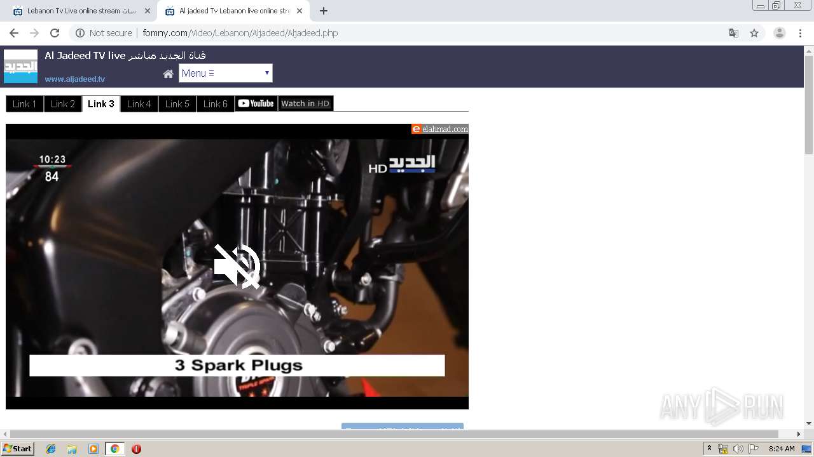Open Windows Media Player taskbar icon
The height and width of the screenshot is (457, 814).
[93, 449]
